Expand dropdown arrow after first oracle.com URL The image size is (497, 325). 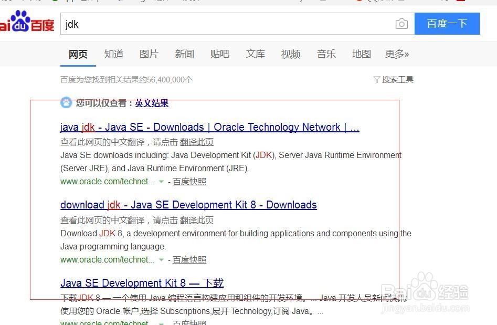tap(161, 182)
